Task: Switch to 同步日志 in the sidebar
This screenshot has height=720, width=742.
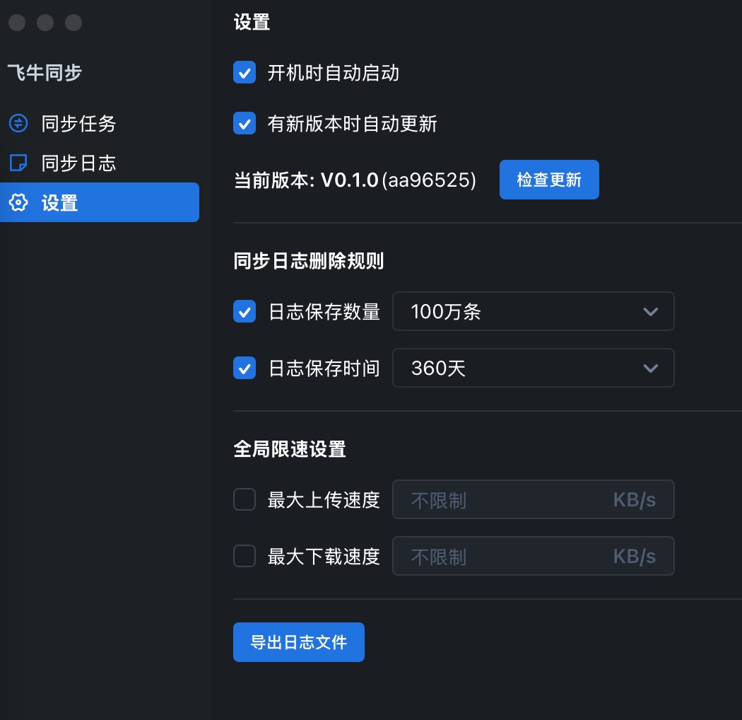Action: (78, 163)
